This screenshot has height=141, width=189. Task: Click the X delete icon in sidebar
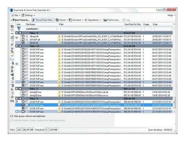[12, 45]
